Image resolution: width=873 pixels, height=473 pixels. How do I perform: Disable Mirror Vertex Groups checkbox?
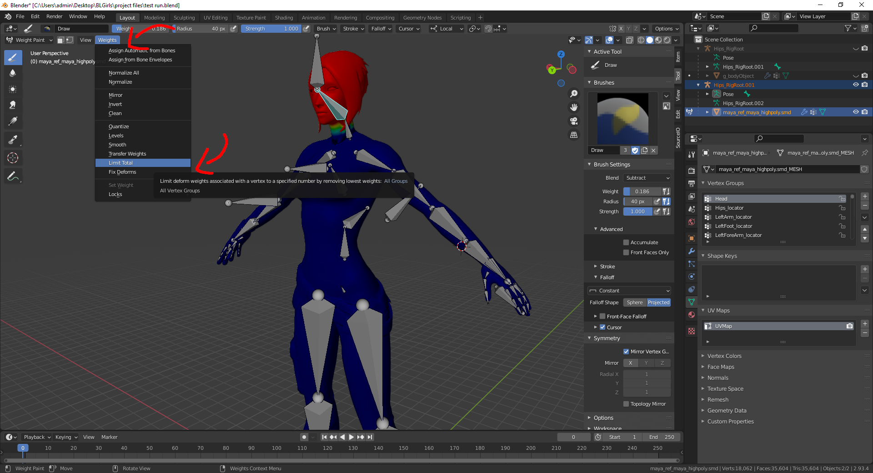[626, 352]
